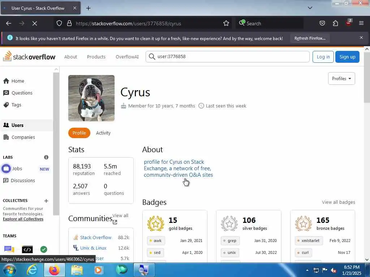Image resolution: width=370 pixels, height=277 pixels.
Task: Open the OverflowAI menu item
Action: point(127,57)
